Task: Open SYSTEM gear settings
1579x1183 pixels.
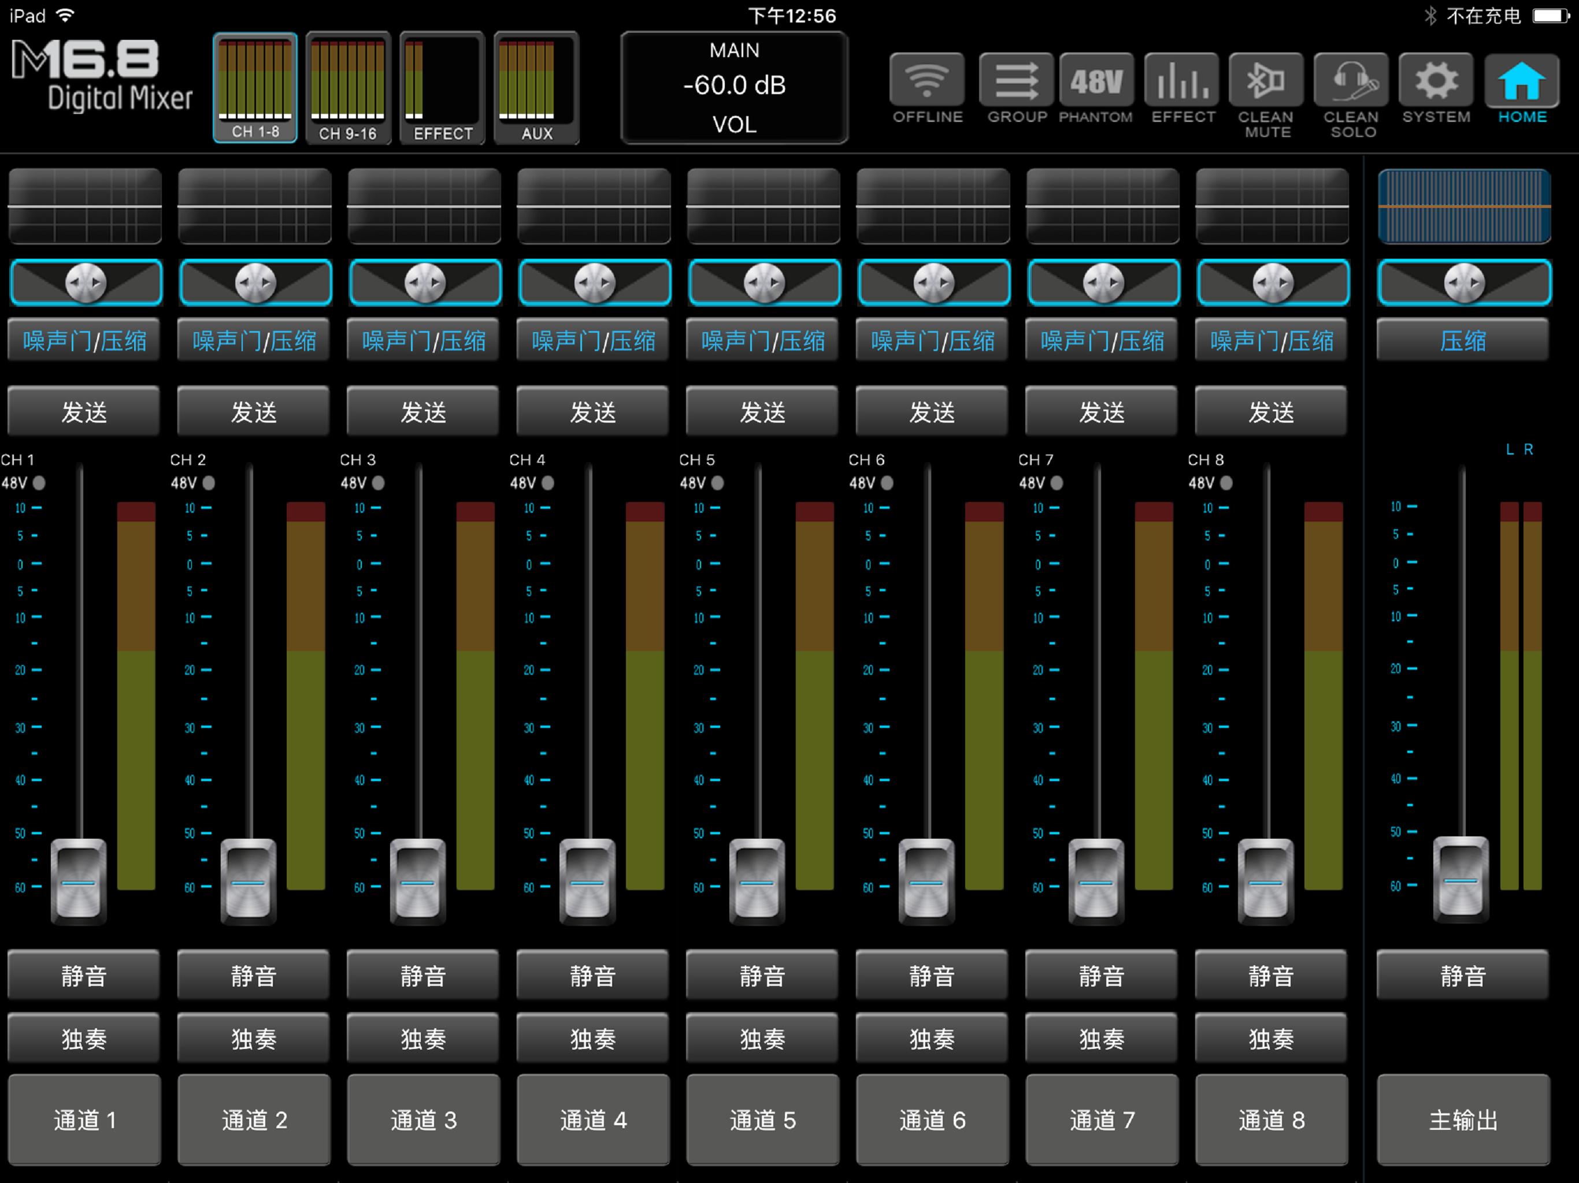Action: click(x=1436, y=80)
